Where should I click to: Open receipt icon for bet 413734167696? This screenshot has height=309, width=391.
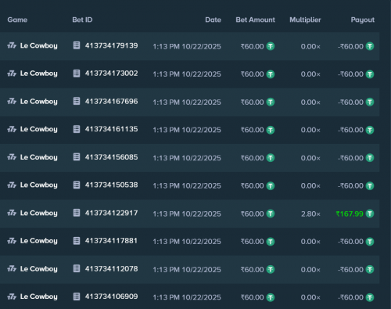tap(77, 101)
